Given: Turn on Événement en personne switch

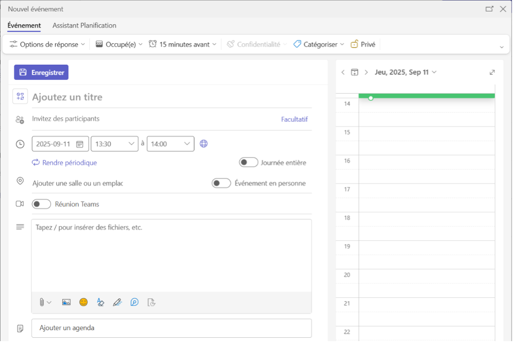Looking at the screenshot, I should click(221, 183).
